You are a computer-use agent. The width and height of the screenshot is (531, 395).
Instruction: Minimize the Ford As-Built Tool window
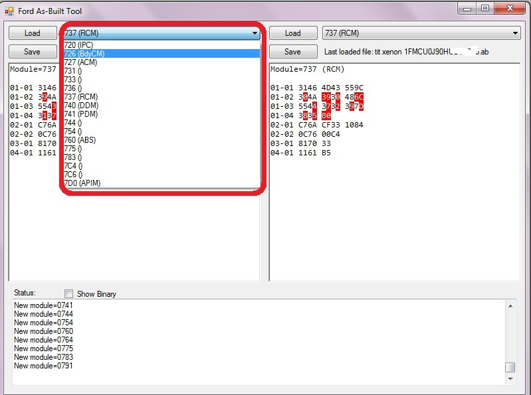(467, 9)
